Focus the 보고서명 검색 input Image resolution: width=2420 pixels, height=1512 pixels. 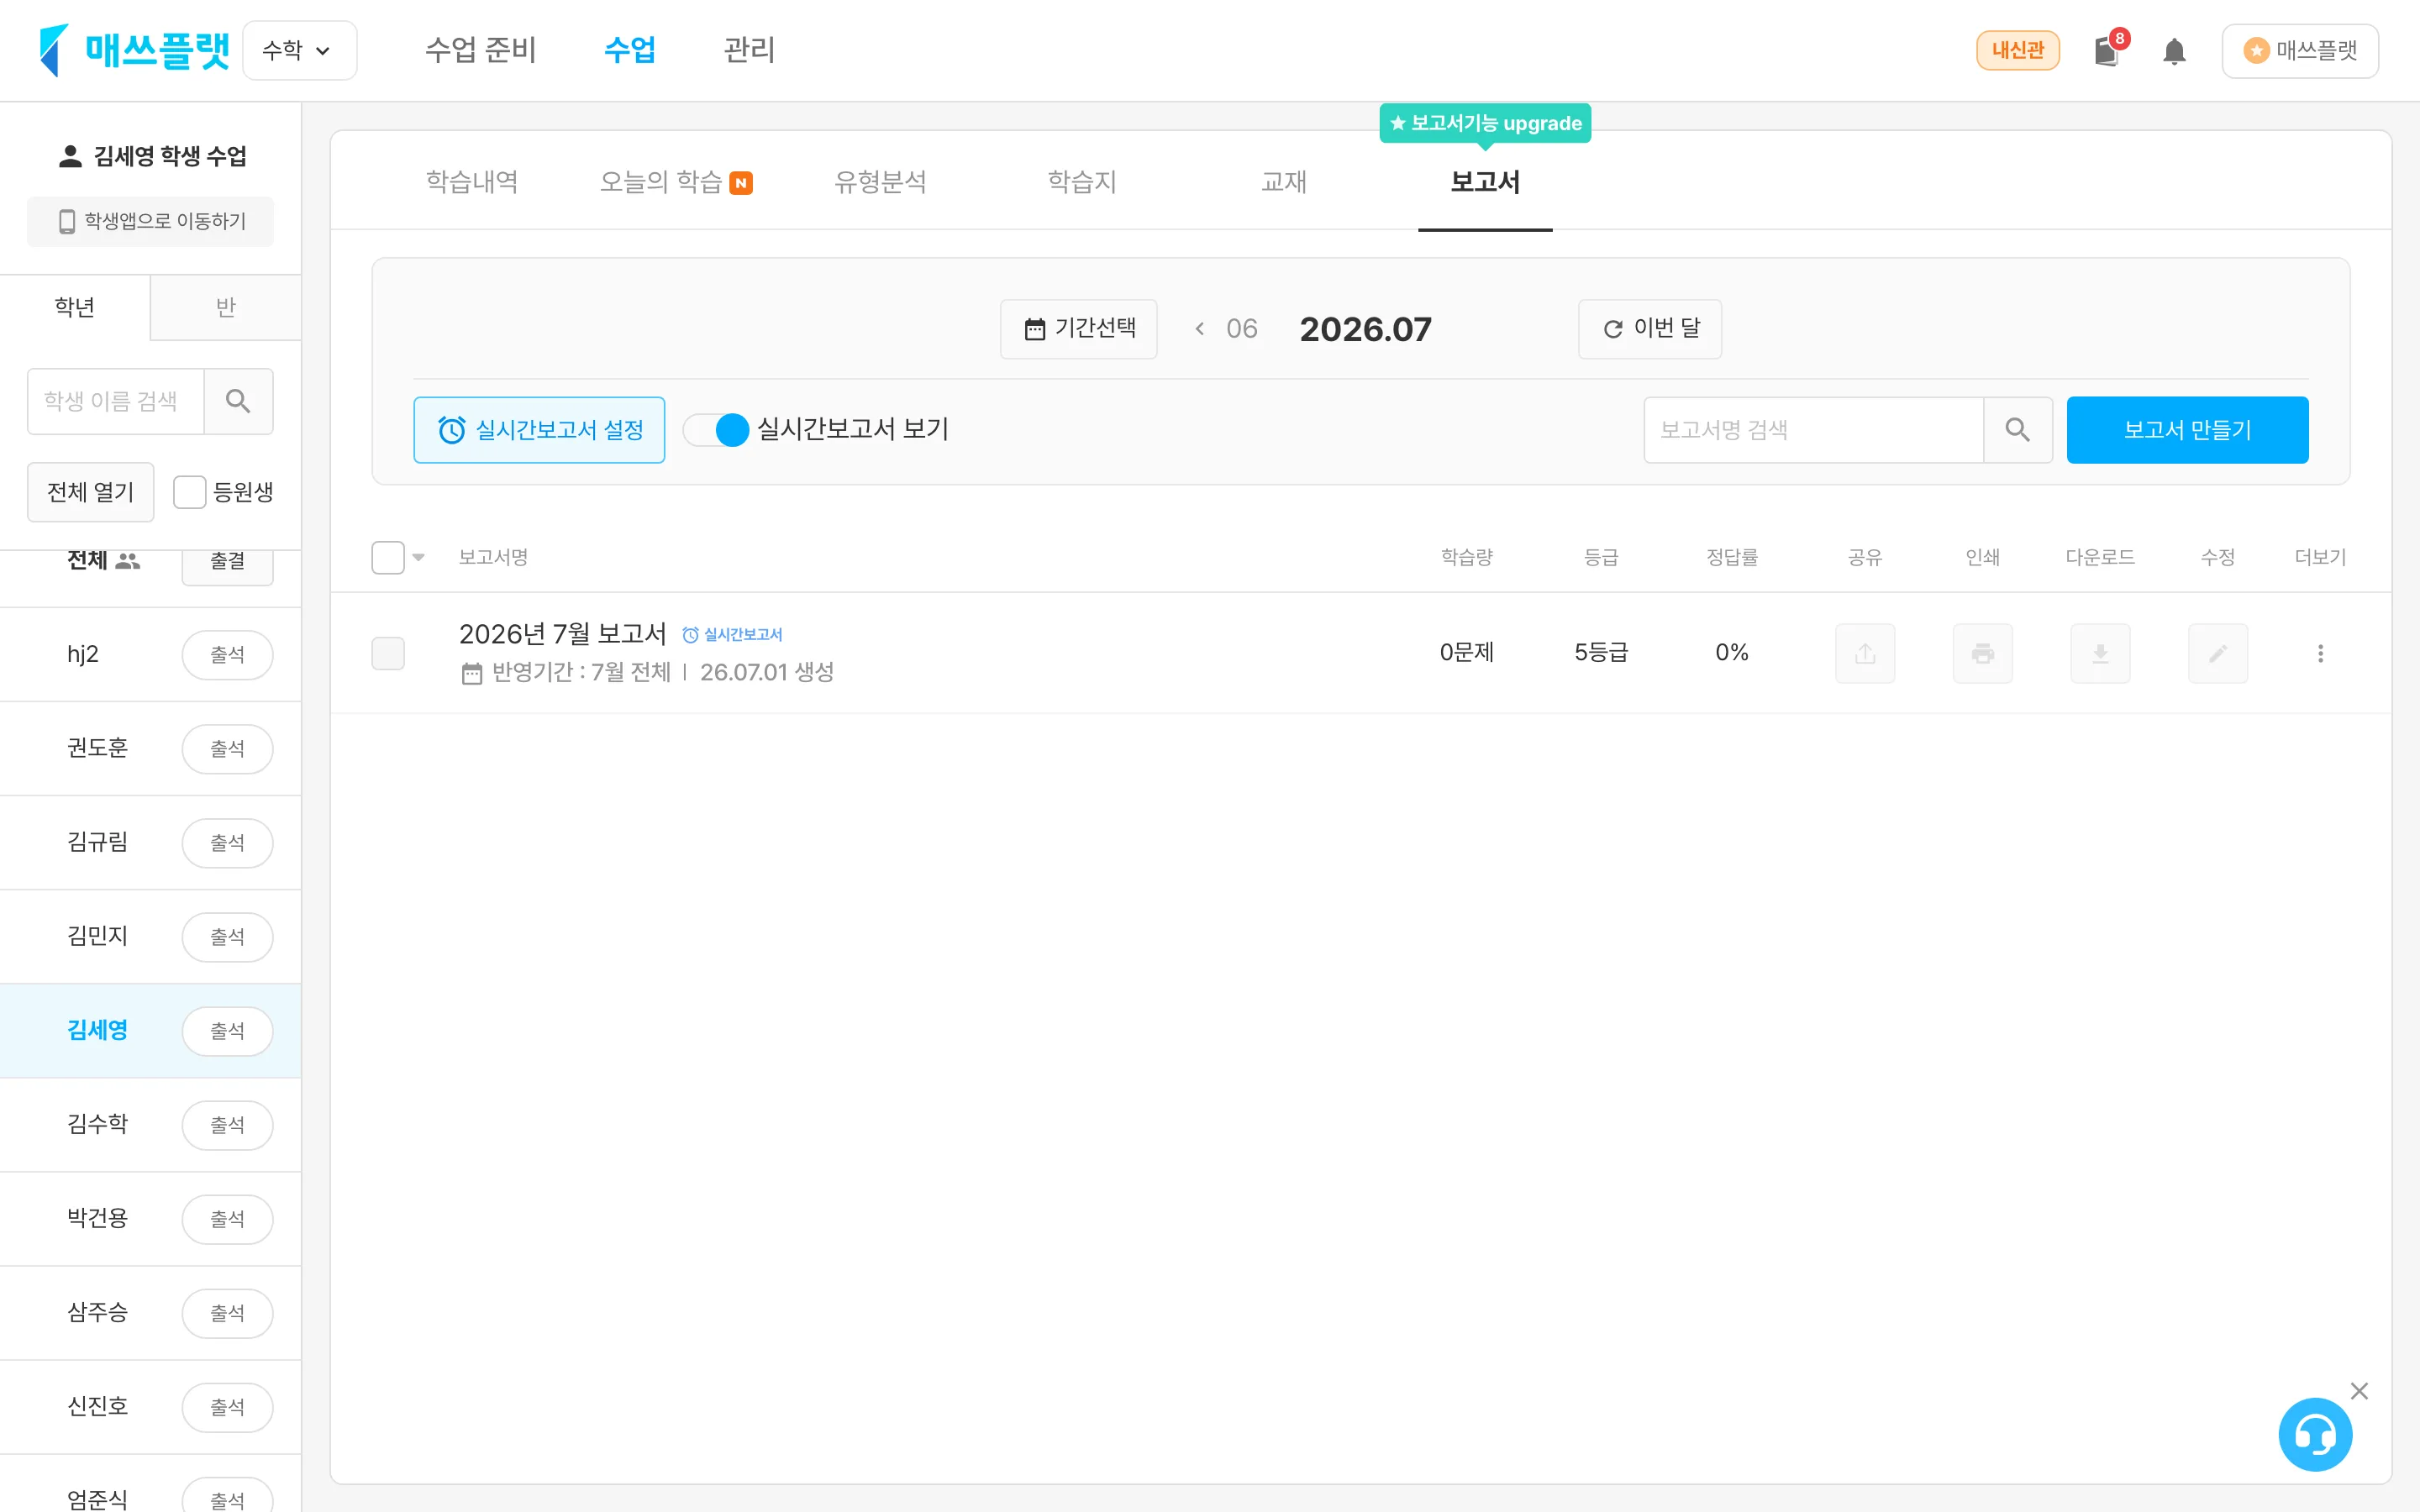tap(1814, 430)
